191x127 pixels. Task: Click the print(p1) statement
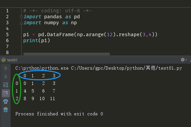[x=36, y=40]
